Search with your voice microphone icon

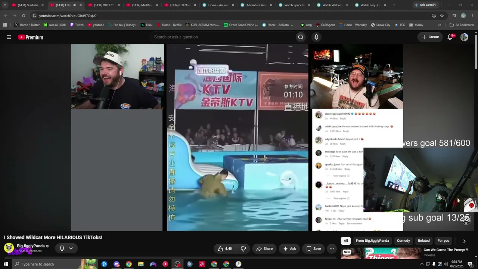tap(316, 37)
